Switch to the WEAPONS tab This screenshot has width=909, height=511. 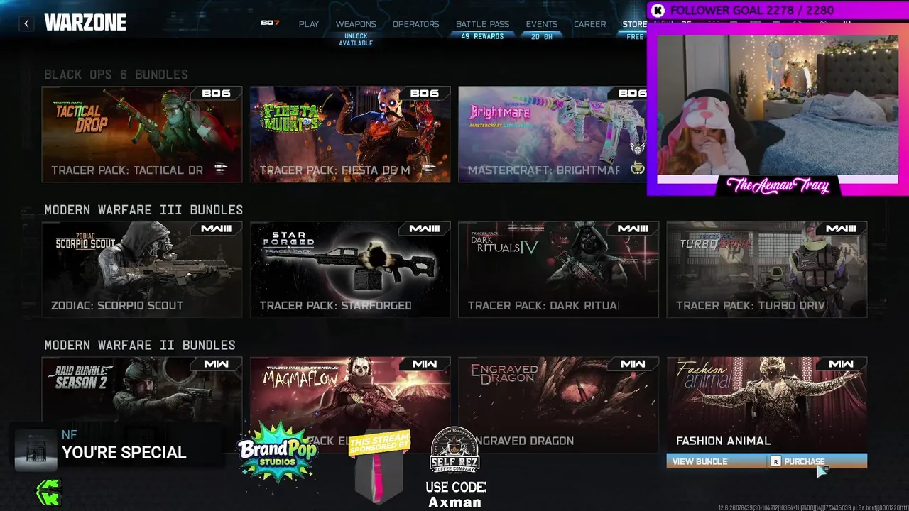356,24
